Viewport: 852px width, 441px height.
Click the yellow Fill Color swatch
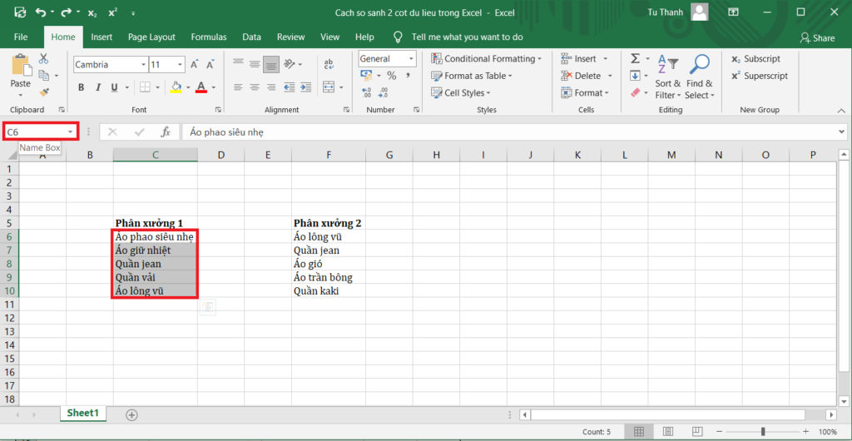click(x=176, y=87)
